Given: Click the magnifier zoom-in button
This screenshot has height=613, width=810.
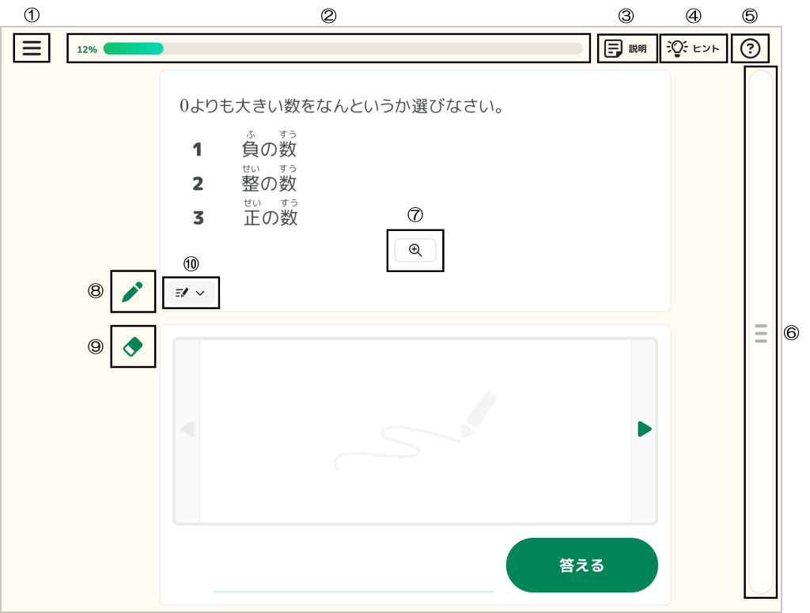Looking at the screenshot, I should point(415,251).
